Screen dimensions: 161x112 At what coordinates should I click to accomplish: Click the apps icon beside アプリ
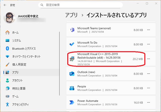click(7, 72)
